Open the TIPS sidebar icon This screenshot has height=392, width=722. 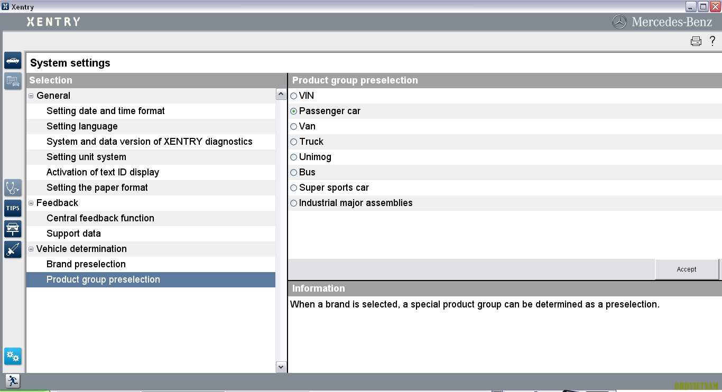click(x=13, y=208)
